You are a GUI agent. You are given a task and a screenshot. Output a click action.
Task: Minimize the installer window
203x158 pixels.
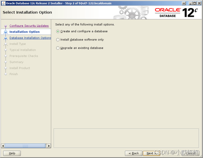190,3
